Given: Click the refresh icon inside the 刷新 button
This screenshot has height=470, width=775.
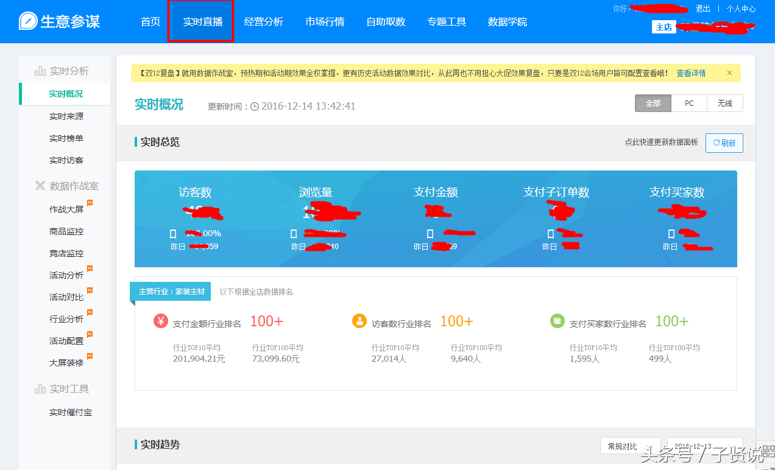Looking at the screenshot, I should pos(717,142).
